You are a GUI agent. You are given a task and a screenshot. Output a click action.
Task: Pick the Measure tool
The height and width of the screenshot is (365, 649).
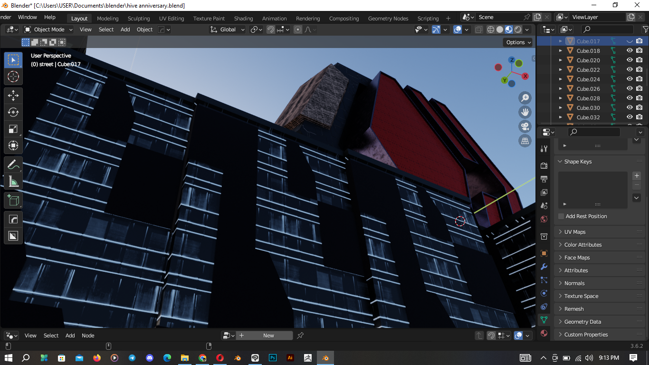point(13,182)
